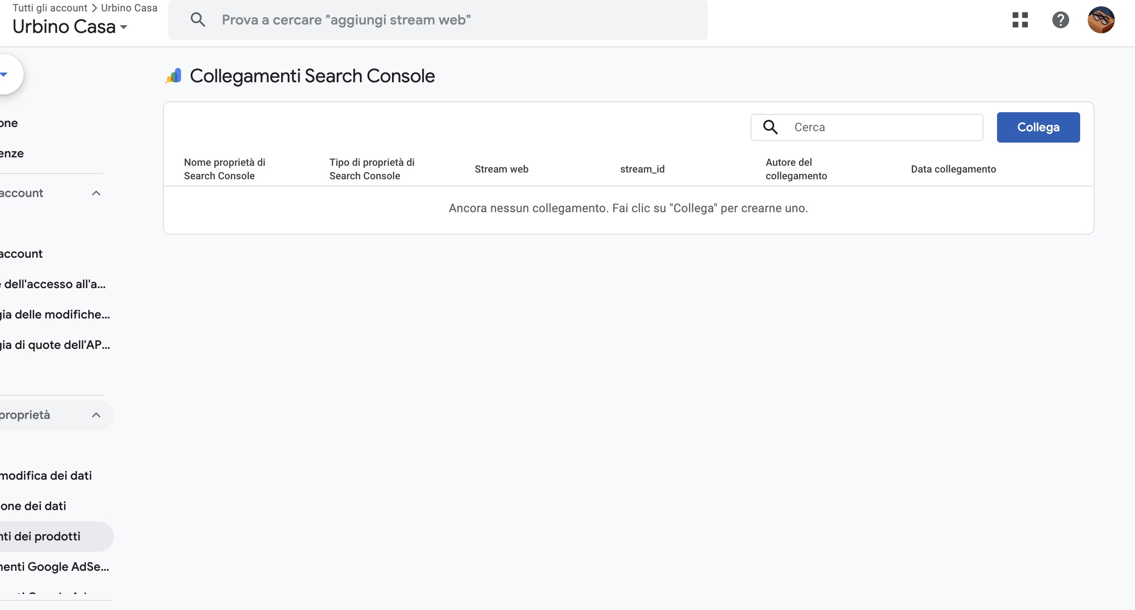This screenshot has width=1135, height=610.
Task: Open the sidebar item ending 'delle modifiche...'
Action: click(55, 314)
